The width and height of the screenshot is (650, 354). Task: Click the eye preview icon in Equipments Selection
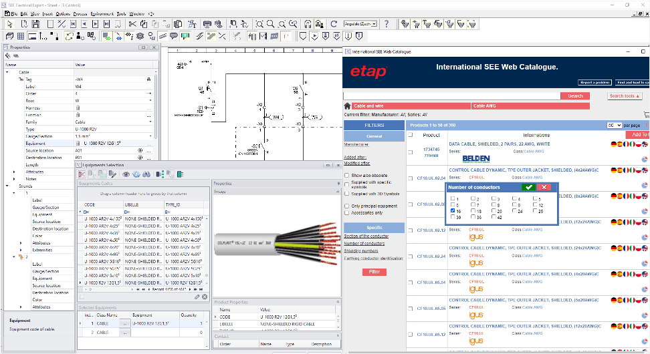125,174
